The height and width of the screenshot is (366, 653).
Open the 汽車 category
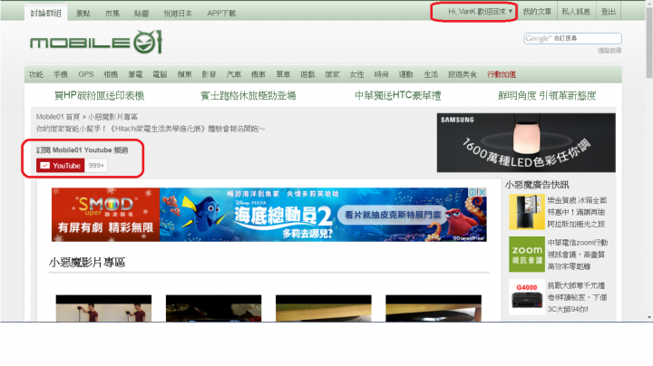click(234, 74)
